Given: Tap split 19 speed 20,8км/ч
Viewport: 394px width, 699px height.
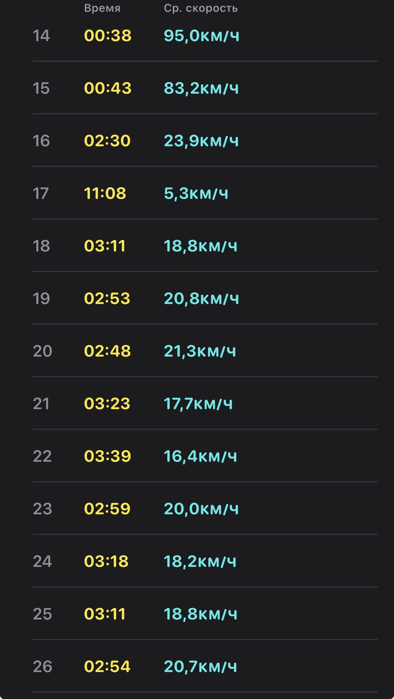Looking at the screenshot, I should pos(201,299).
